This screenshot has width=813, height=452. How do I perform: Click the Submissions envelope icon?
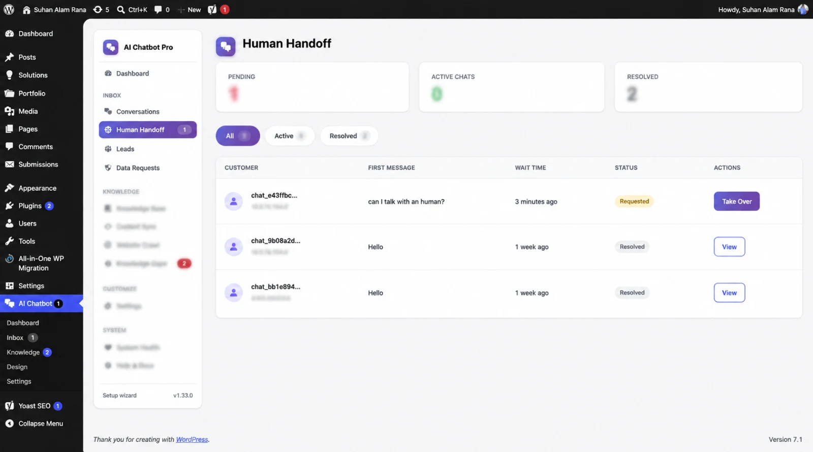point(9,165)
